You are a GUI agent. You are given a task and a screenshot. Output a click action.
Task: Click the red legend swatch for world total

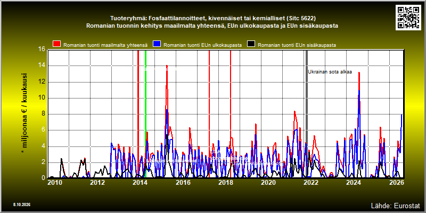pyautogui.click(x=57, y=44)
